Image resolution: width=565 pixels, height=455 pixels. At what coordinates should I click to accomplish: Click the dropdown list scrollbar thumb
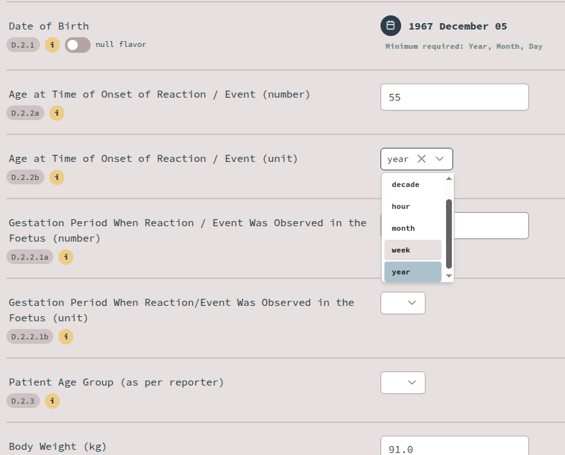click(449, 234)
